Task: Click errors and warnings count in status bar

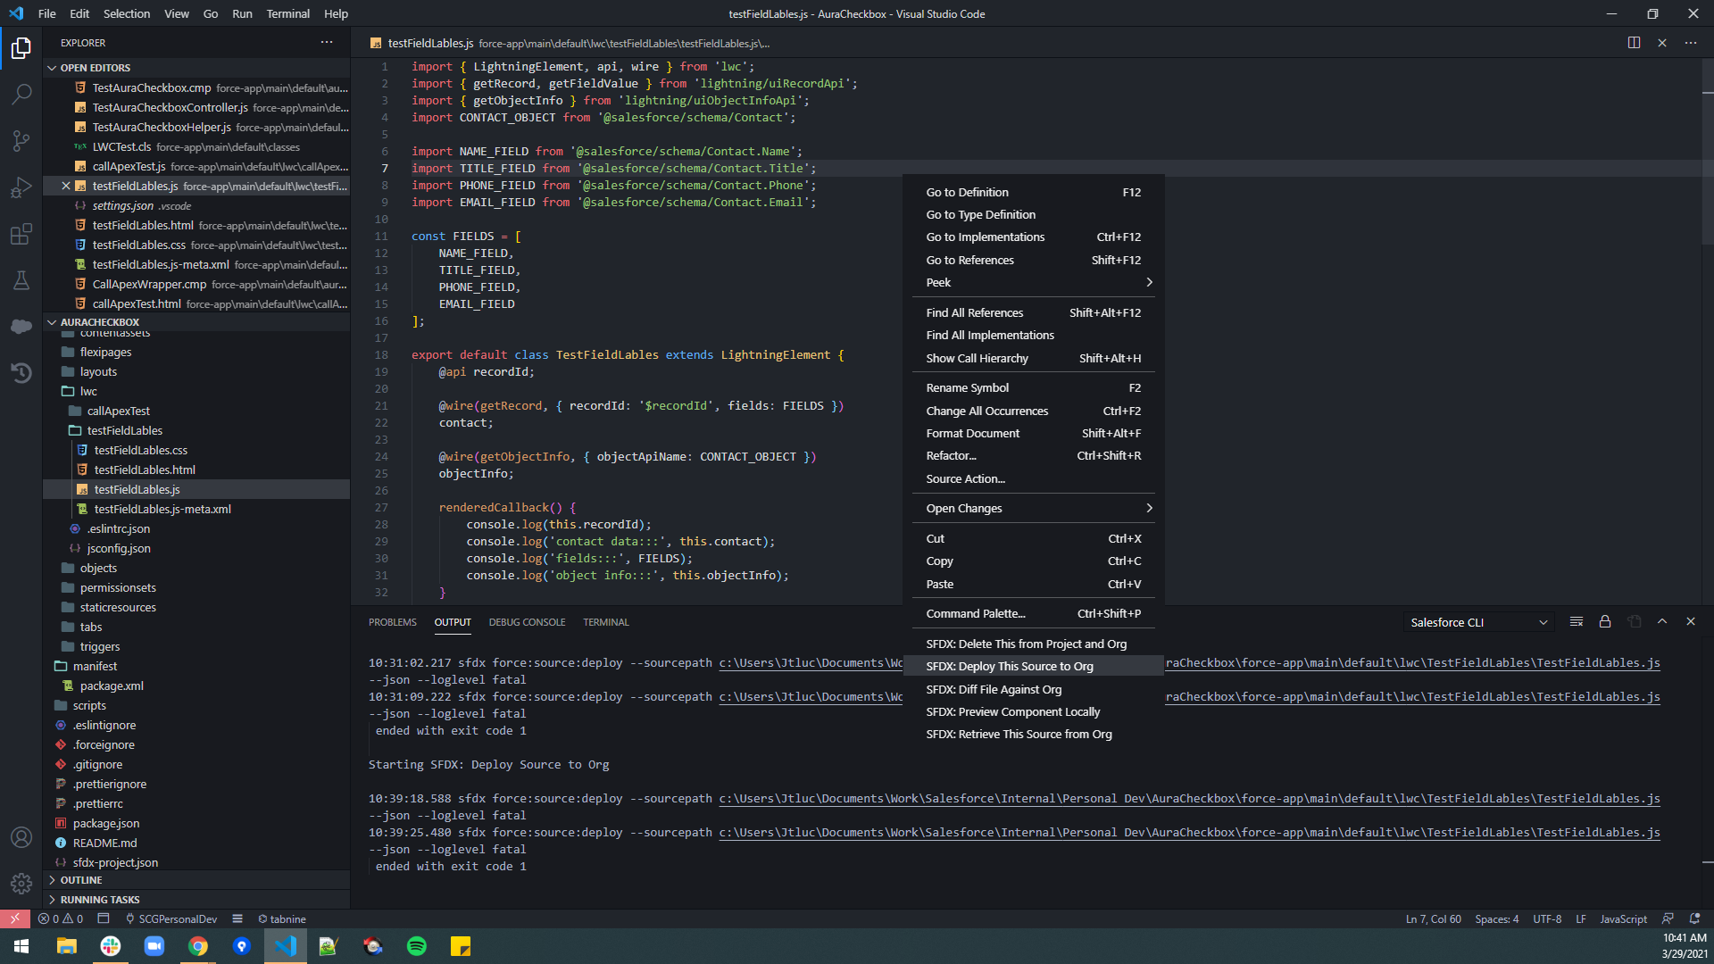Action: 61,918
